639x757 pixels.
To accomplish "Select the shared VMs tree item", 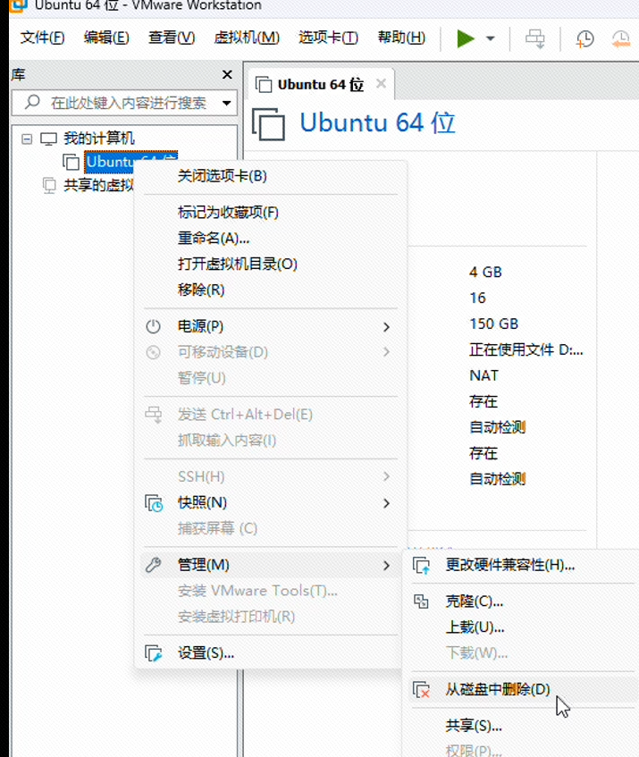I will tap(98, 185).
